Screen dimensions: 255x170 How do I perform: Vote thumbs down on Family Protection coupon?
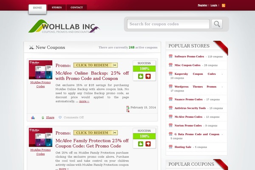point(148,144)
